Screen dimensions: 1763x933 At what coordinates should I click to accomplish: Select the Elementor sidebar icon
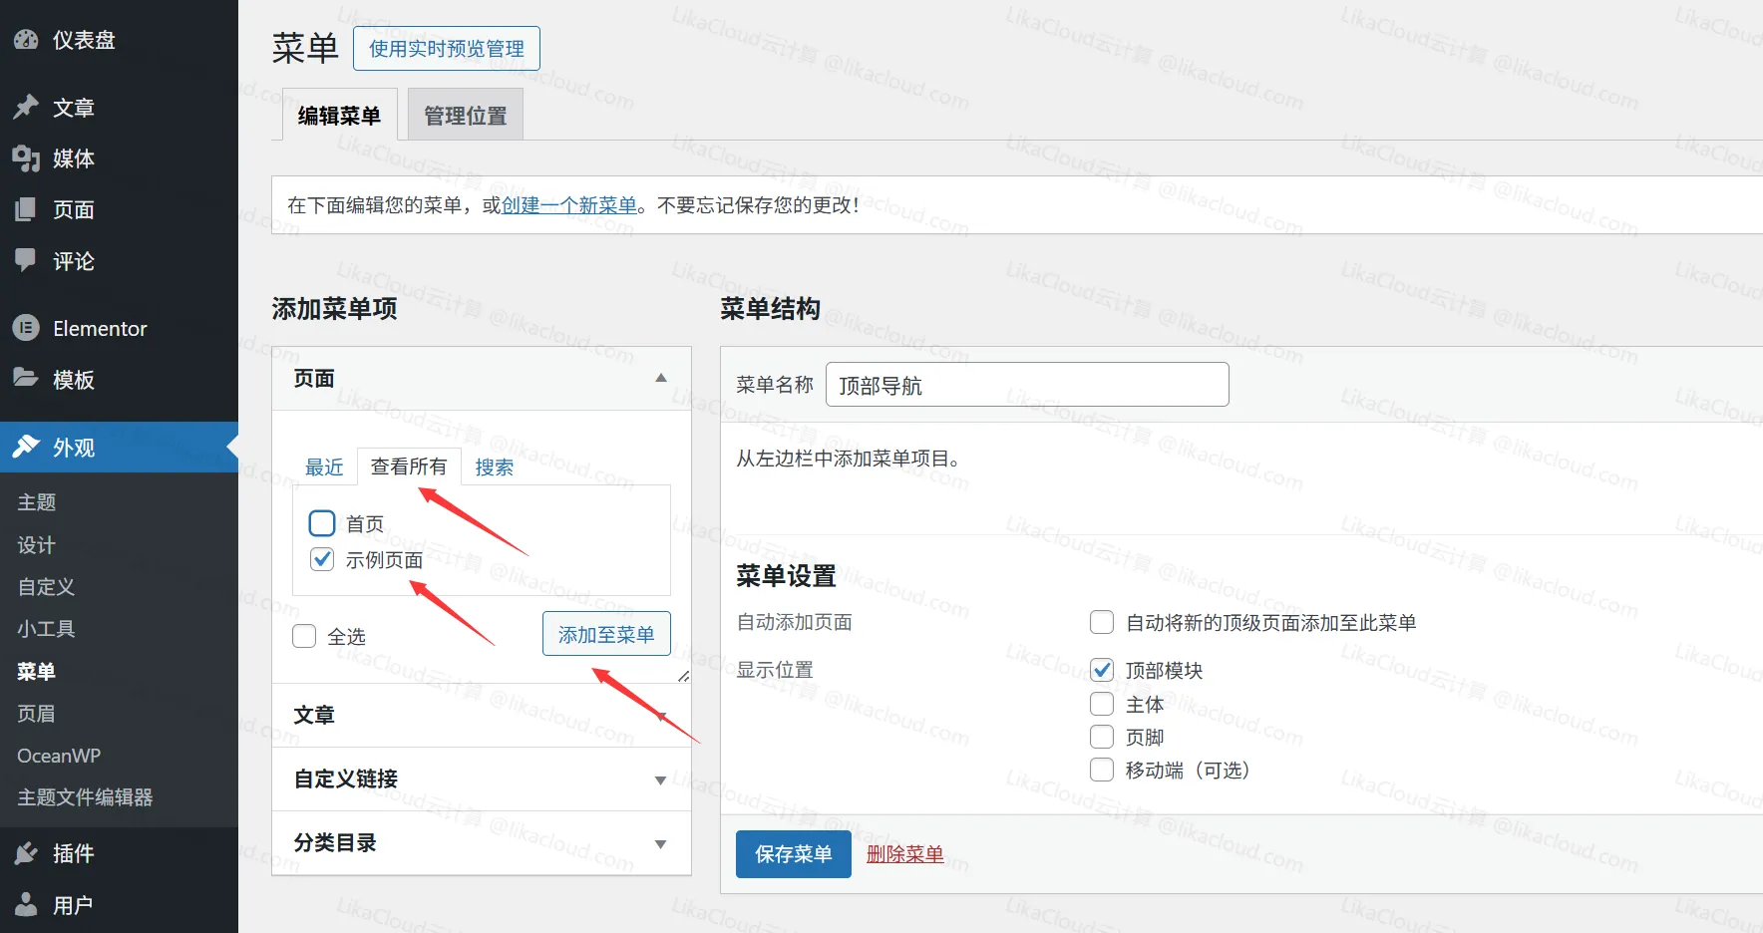(27, 328)
